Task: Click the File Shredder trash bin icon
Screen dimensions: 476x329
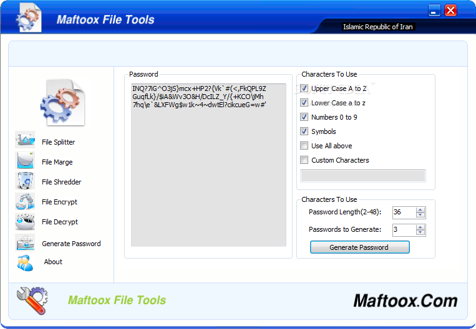Action: point(25,181)
